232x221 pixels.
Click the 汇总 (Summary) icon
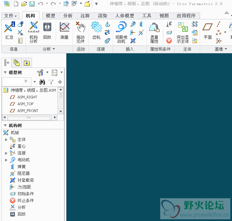point(9,33)
